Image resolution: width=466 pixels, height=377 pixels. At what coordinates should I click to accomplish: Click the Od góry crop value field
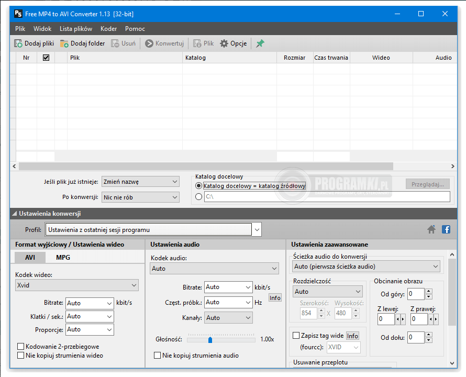416,294
